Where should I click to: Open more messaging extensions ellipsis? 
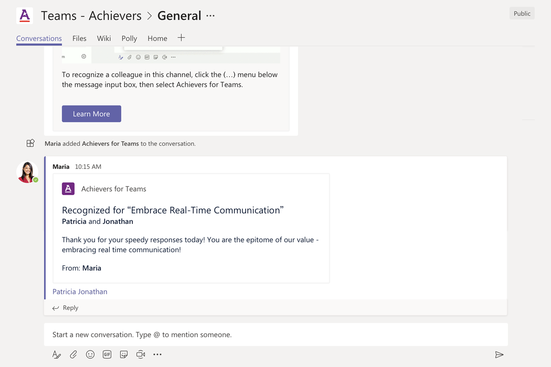[x=157, y=354]
